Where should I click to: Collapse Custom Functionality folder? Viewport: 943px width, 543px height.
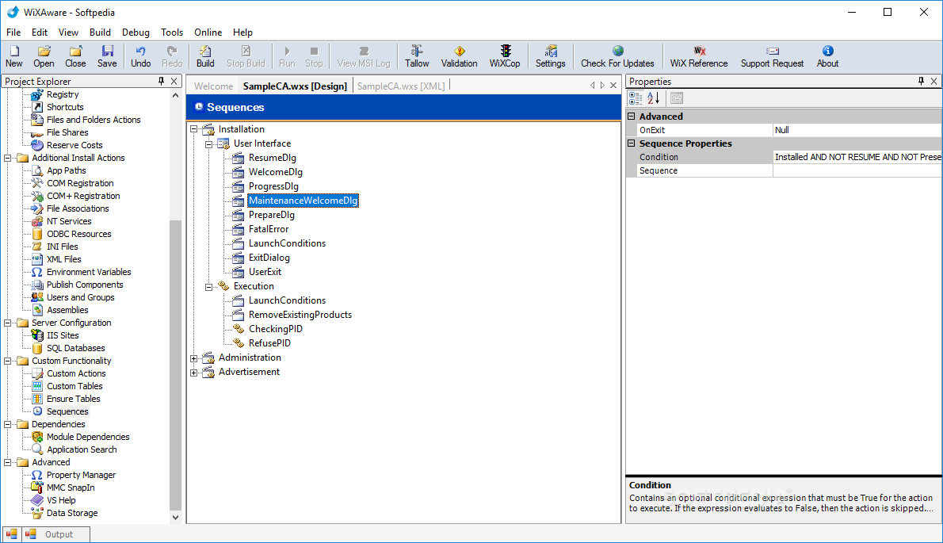8,361
